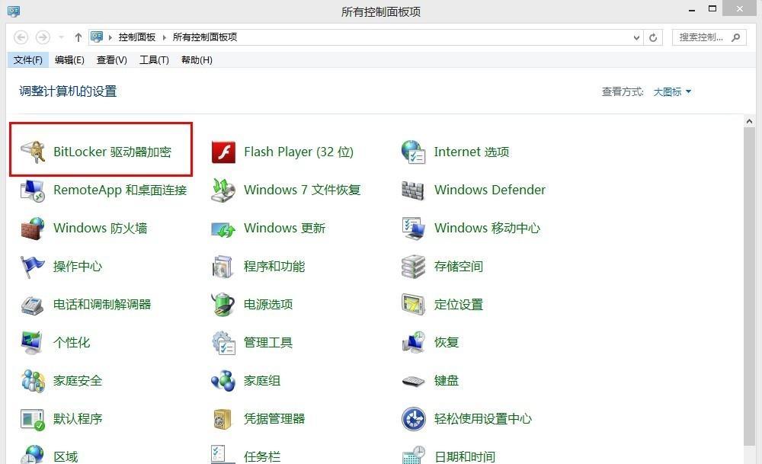This screenshot has height=464, width=762.
Task: Expand the arrow before 控制面板 breadcrumb
Action: (110, 37)
